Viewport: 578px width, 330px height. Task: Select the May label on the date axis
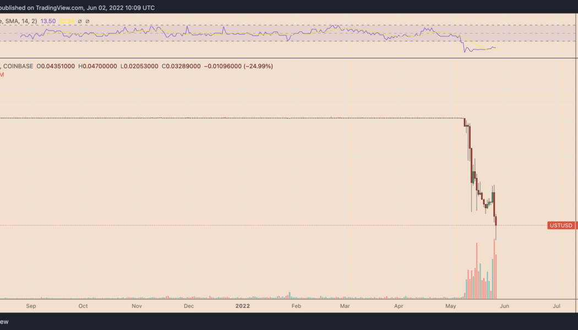(451, 306)
